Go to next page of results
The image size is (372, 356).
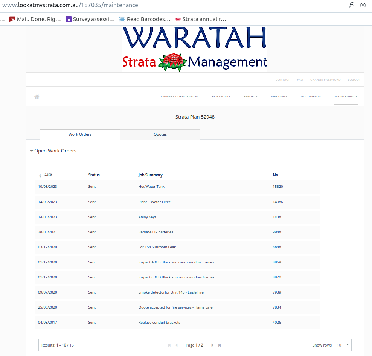(212, 345)
